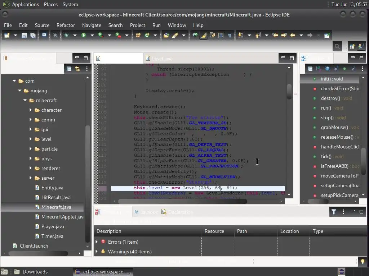Viewport: 369px width, 276px height.
Task: Click the Problems view filter funnel icon
Action: point(334,212)
